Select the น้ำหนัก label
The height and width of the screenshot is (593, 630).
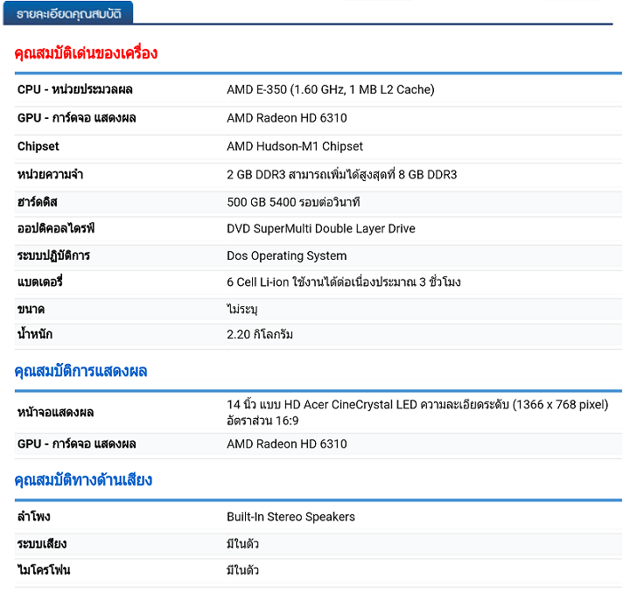click(x=34, y=334)
